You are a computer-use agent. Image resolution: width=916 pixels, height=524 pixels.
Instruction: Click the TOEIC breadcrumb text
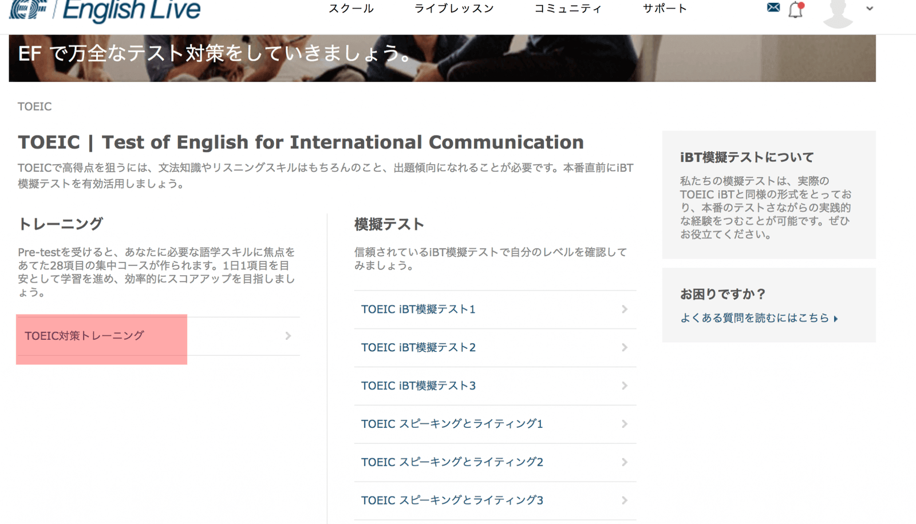35,106
